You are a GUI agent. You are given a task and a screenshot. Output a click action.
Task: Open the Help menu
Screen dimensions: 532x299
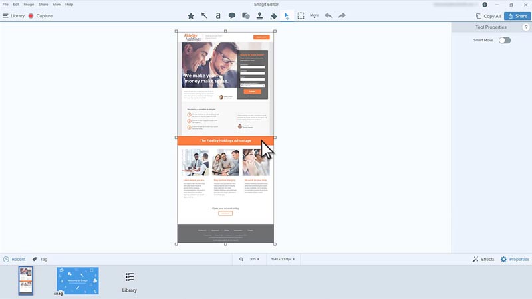click(x=69, y=5)
